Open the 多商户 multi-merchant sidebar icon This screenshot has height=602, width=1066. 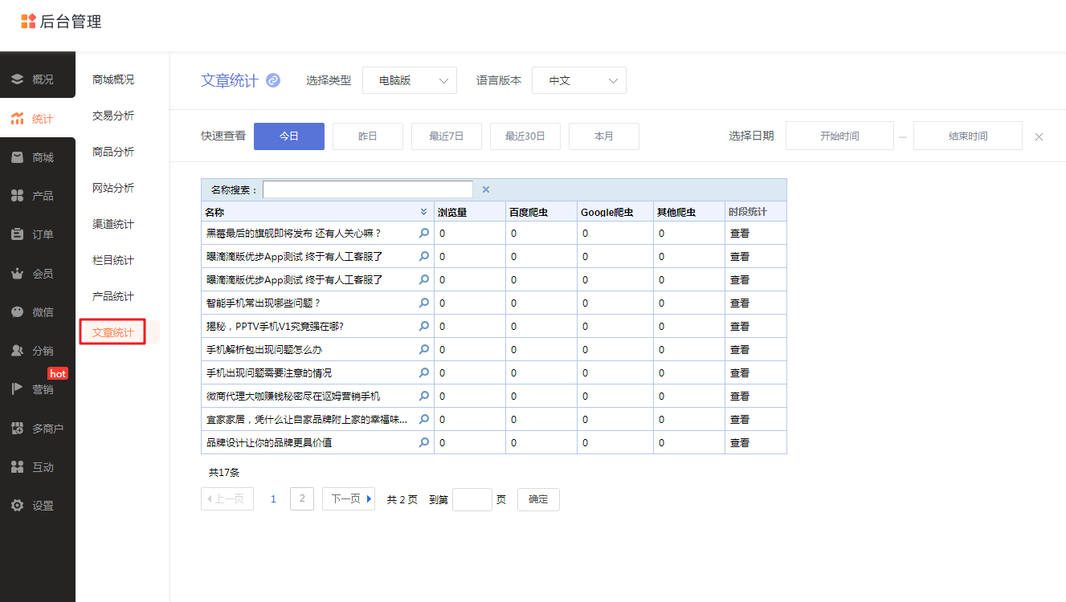coord(18,429)
